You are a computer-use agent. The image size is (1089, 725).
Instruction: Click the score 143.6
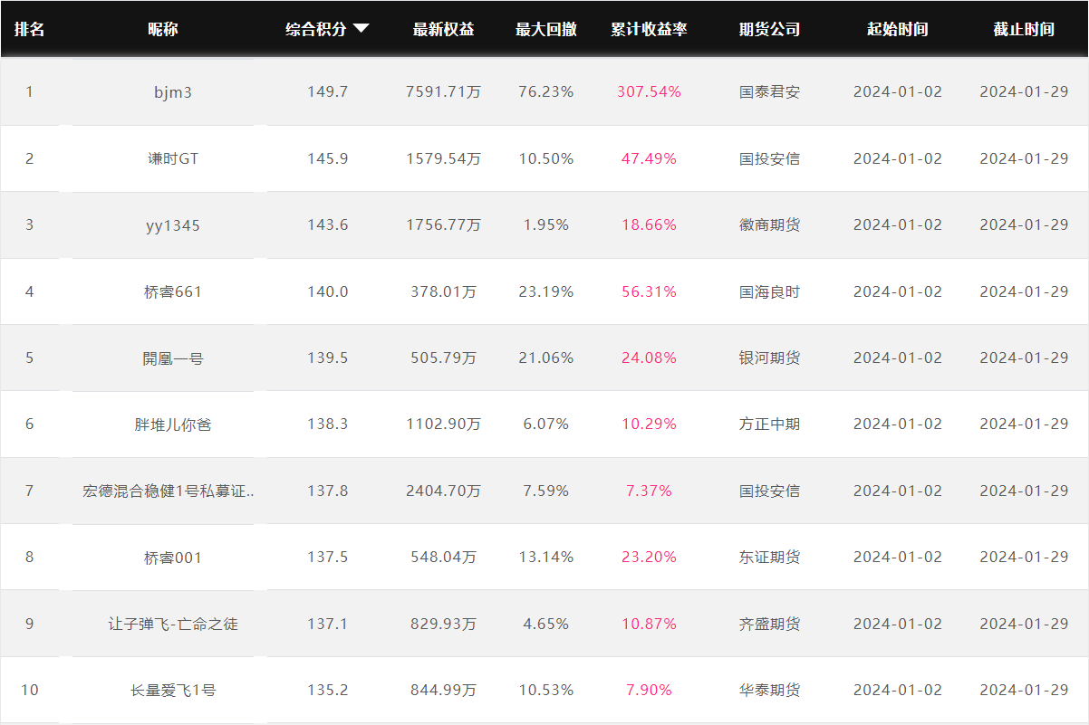(x=328, y=225)
